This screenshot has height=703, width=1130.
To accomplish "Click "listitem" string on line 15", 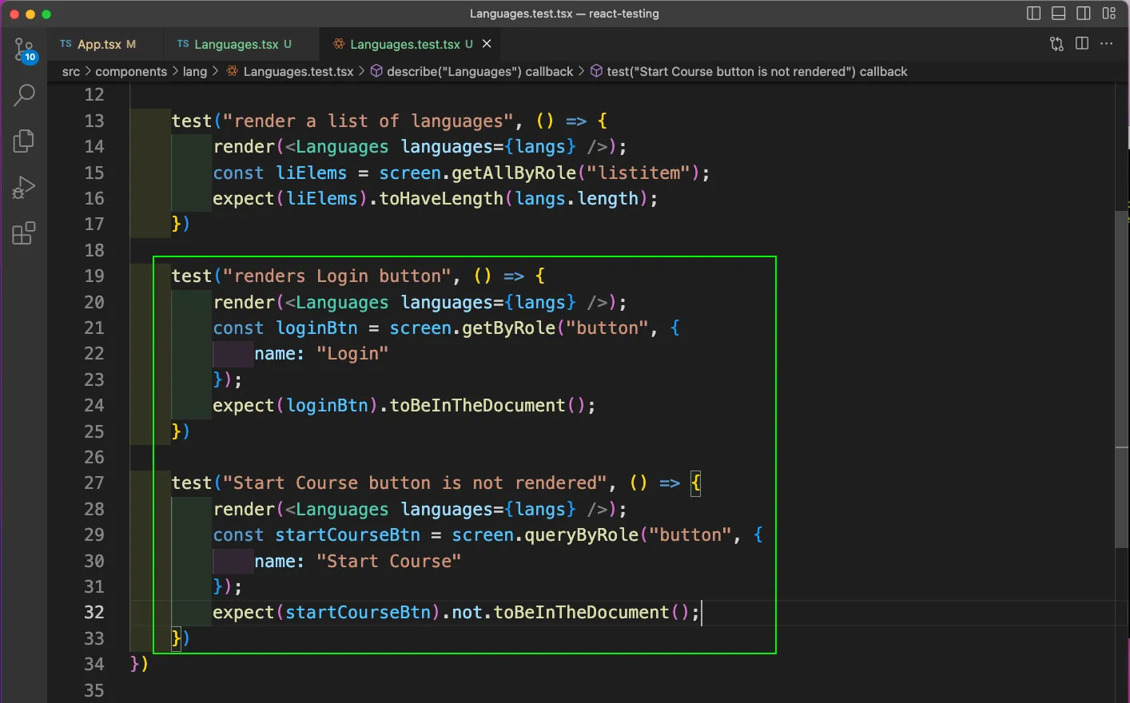I will [x=639, y=173].
